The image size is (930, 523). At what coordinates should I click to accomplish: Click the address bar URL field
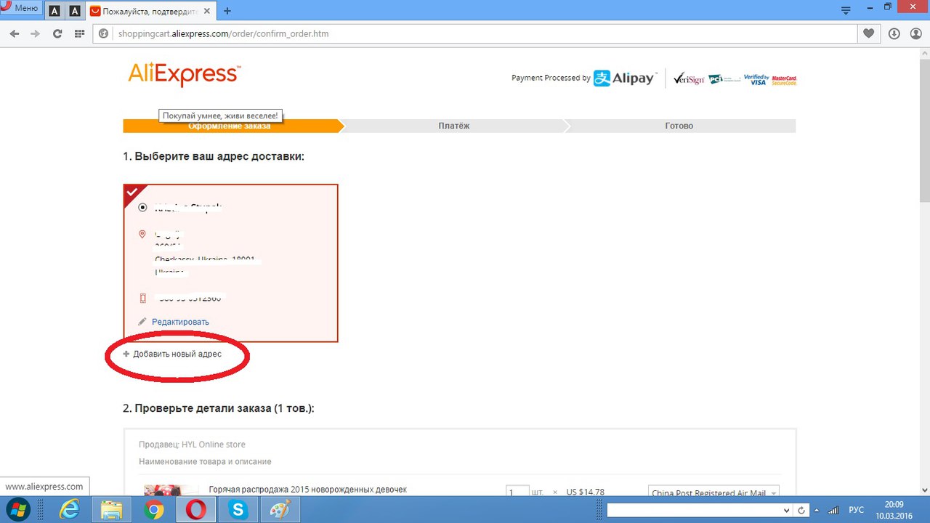pos(475,33)
